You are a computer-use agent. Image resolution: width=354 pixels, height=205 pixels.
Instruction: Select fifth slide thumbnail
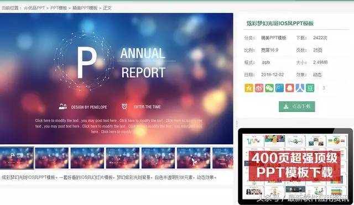coord(158,158)
